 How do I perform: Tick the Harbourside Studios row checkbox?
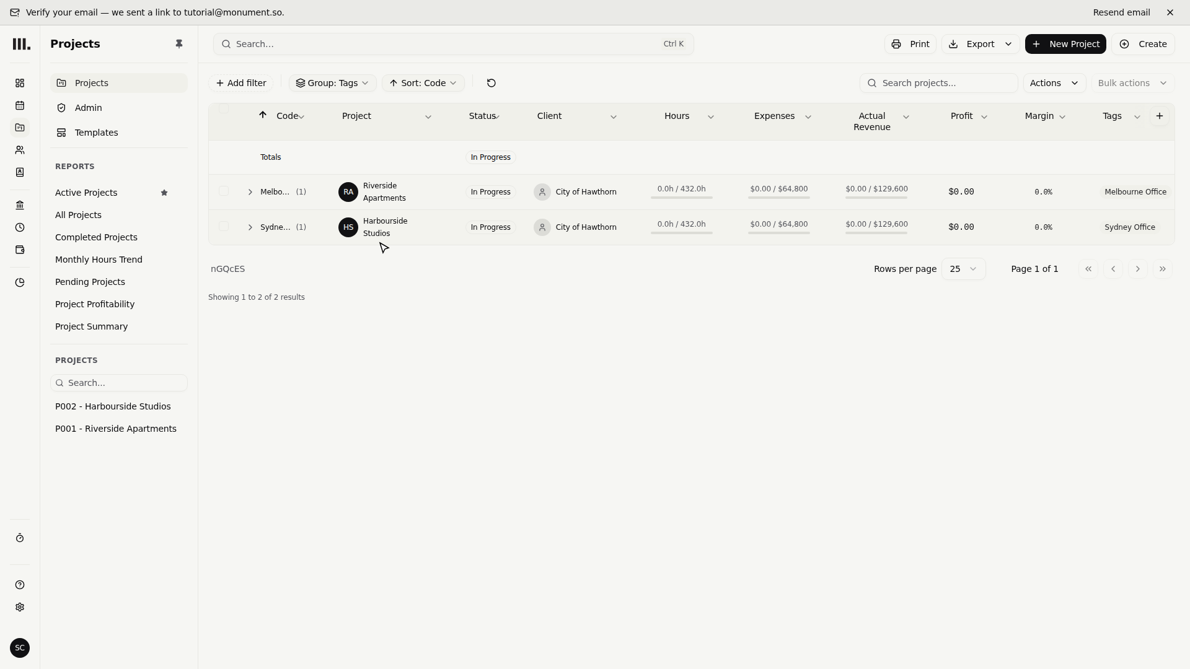pyautogui.click(x=224, y=226)
